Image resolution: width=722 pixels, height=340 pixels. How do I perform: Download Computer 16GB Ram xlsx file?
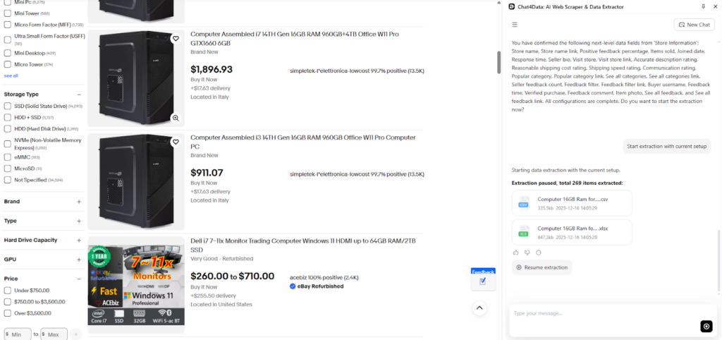(x=572, y=232)
